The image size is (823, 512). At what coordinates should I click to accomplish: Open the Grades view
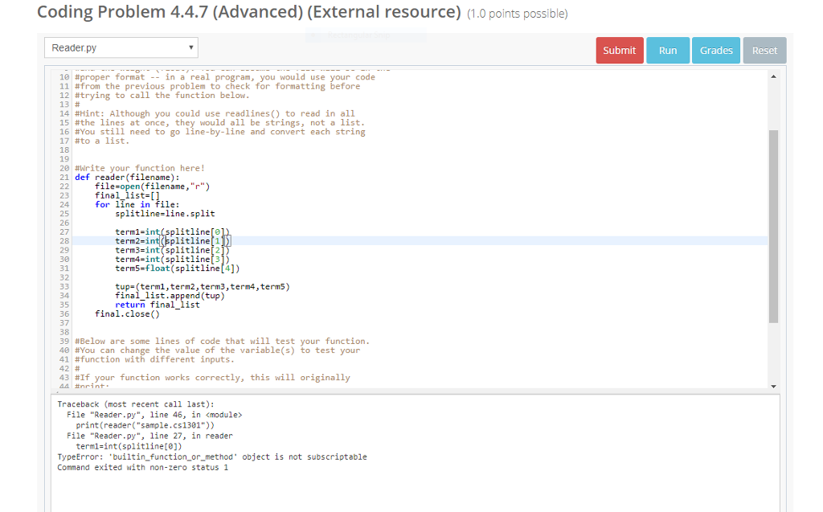715,49
